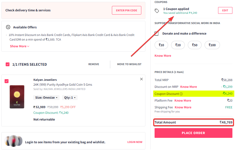Viewport: 237px width, 150px height.
Task: Click the coupon tag icon
Action: [x=157, y=11]
